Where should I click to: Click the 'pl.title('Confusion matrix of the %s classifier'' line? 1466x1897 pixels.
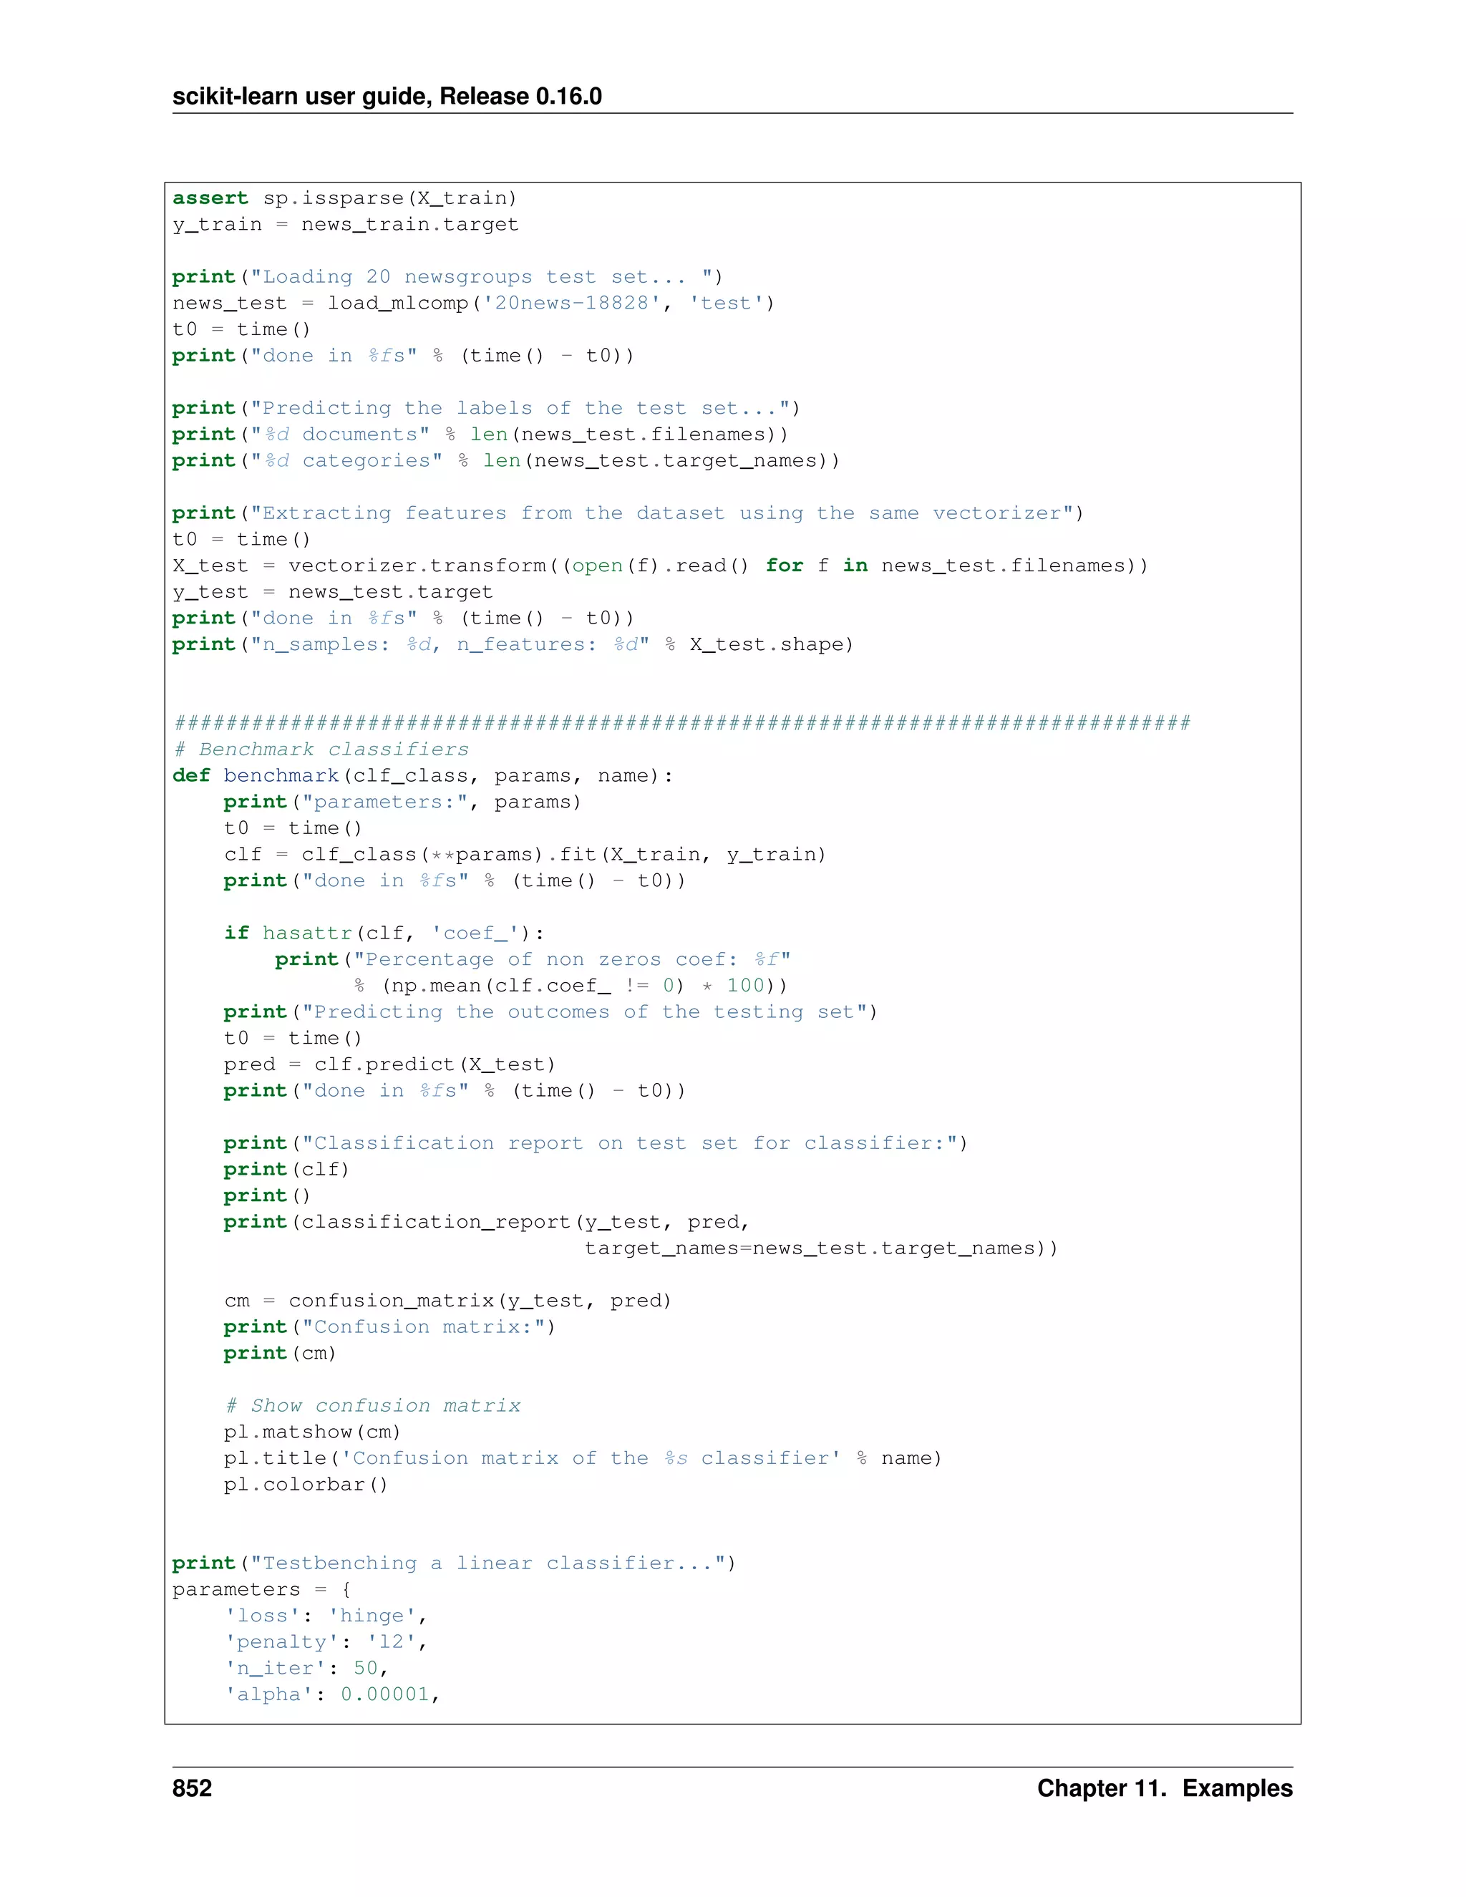pyautogui.click(x=583, y=1458)
